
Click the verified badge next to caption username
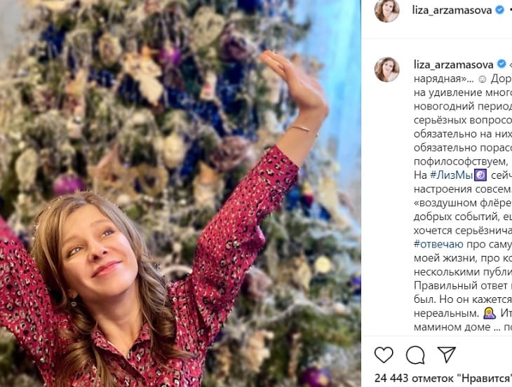[500, 64]
